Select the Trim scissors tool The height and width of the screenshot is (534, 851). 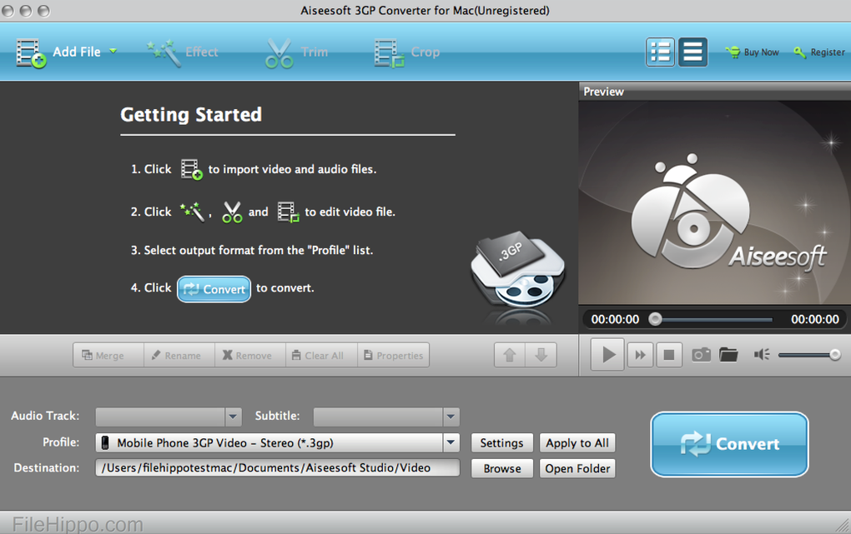pyautogui.click(x=279, y=52)
